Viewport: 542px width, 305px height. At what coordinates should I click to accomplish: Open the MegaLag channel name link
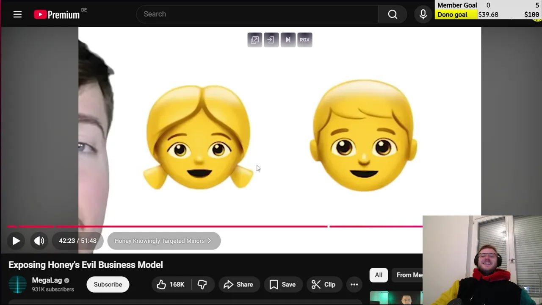47,280
